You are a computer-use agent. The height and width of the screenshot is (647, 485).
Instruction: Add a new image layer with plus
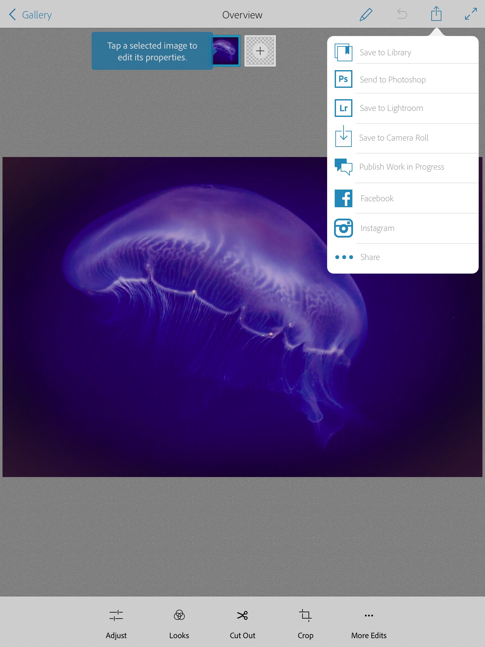click(x=260, y=51)
